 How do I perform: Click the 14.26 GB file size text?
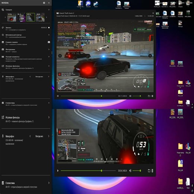click(150, 16)
